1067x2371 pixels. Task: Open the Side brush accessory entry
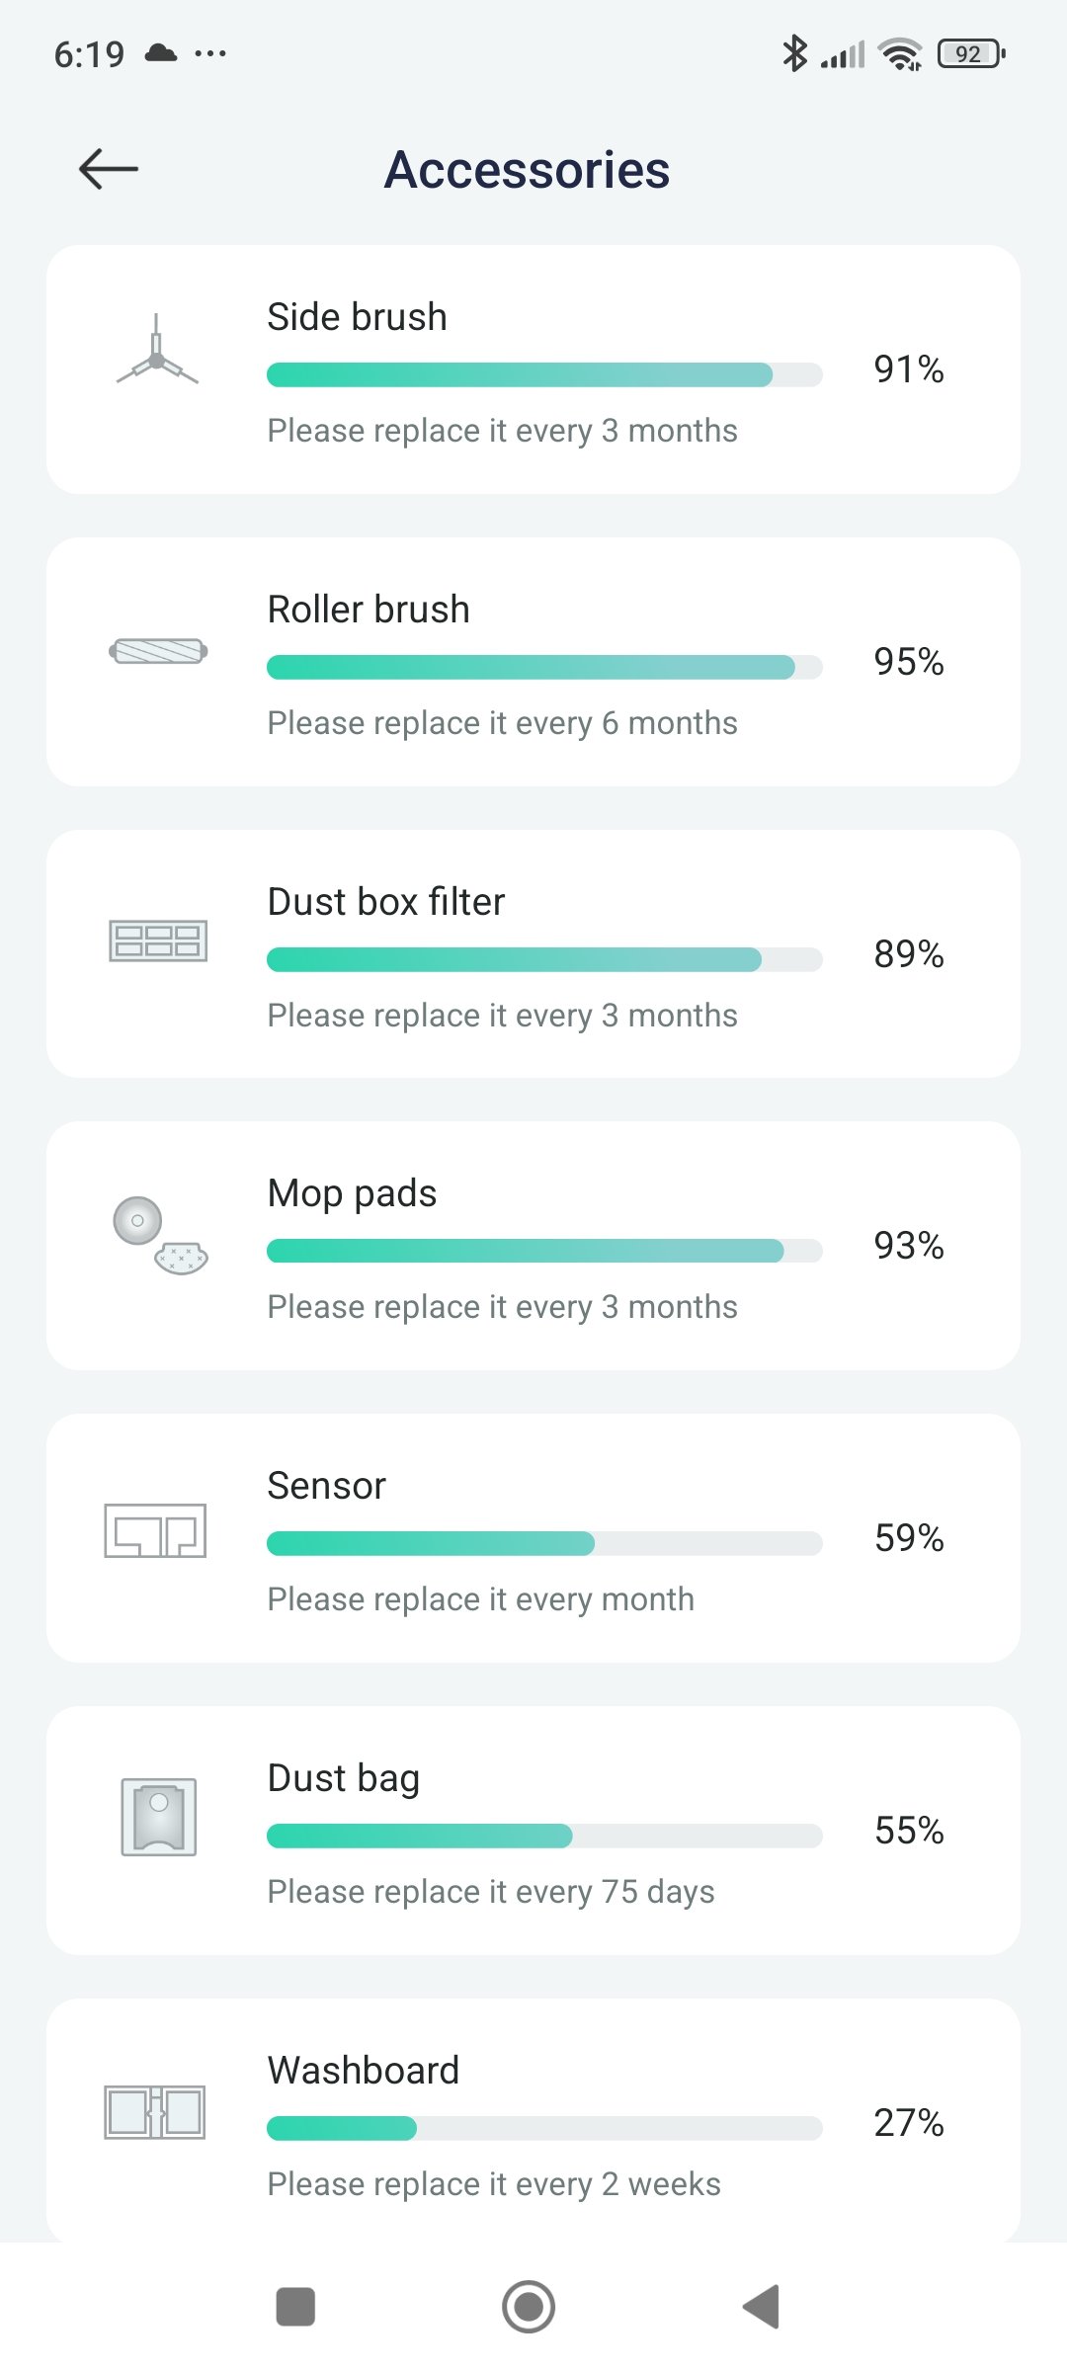click(x=533, y=369)
